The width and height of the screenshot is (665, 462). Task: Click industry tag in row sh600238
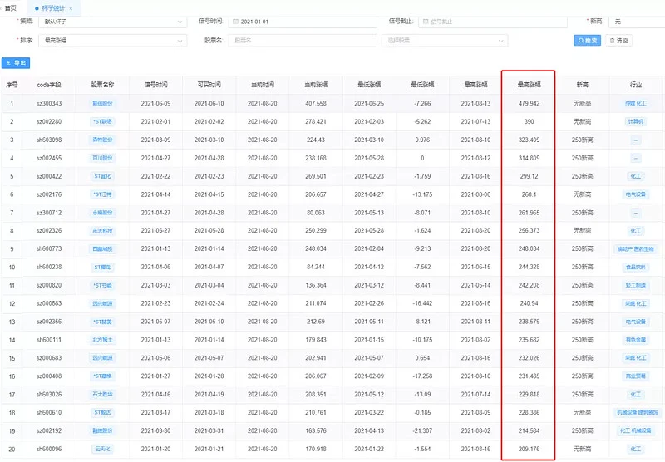point(636,267)
